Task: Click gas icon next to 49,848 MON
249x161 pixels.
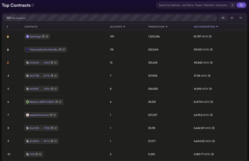Action: click(211, 63)
